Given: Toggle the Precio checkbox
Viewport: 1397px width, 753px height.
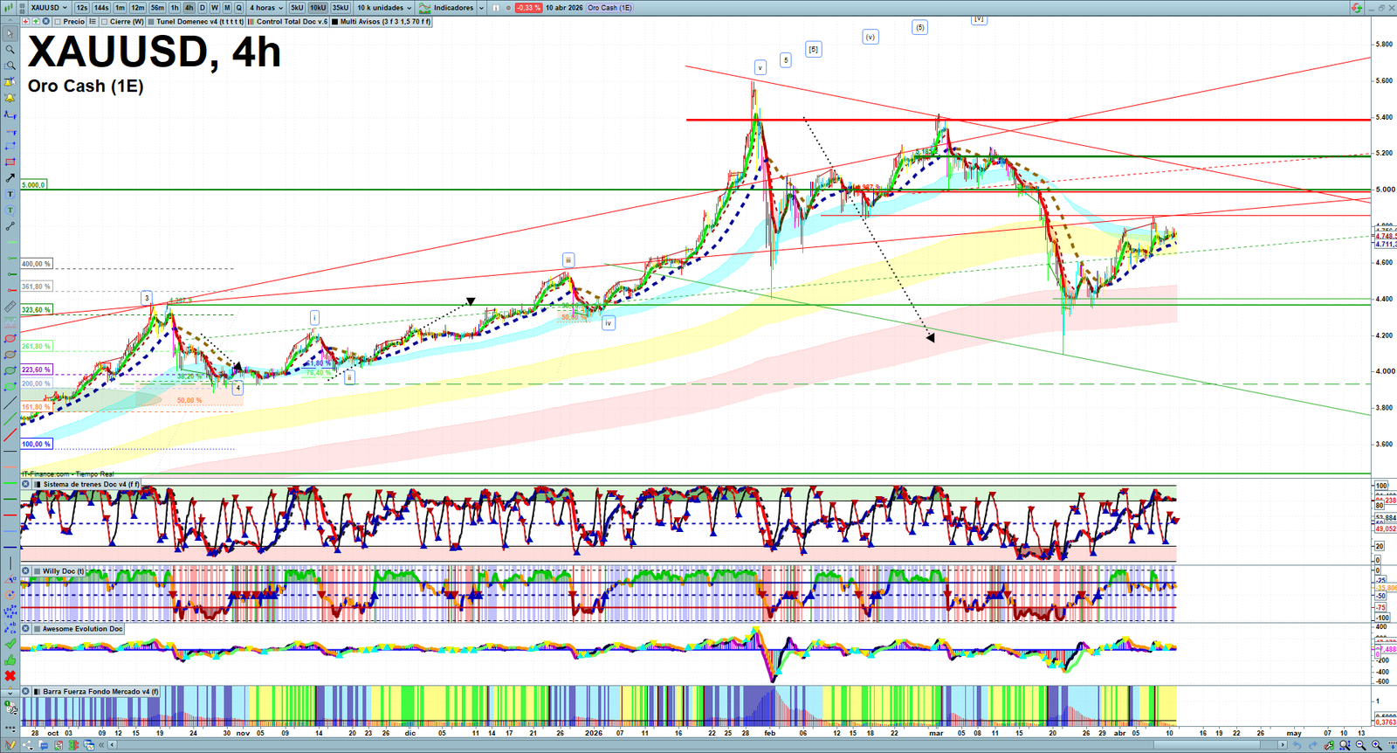Looking at the screenshot, I should (58, 22).
